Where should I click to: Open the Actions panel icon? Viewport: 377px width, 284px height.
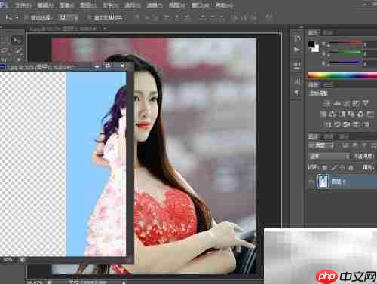297,50
